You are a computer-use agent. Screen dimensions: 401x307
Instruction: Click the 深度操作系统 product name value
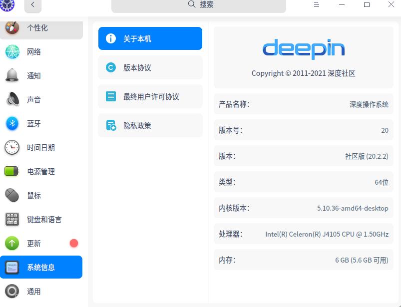tap(369, 104)
